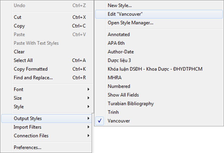
Task: Pick Copy Formatted
Action: 46,69
